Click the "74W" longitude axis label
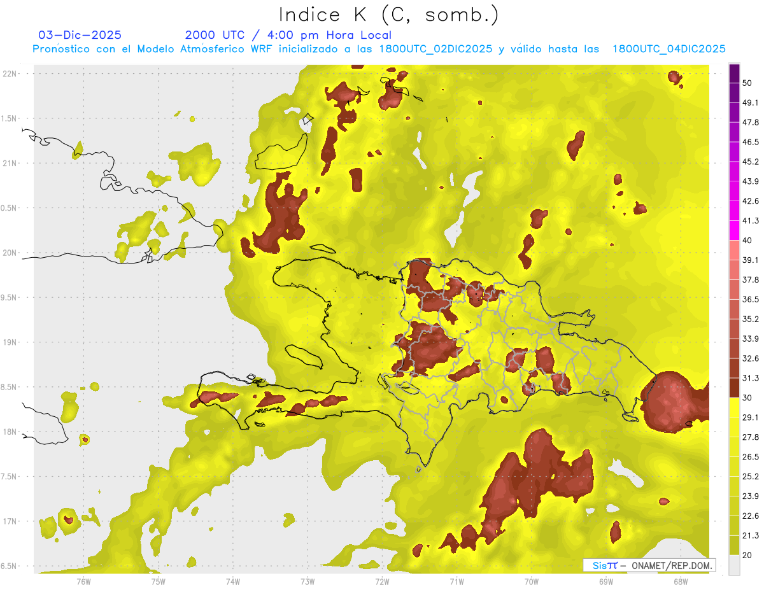This screenshot has height=590, width=764. [232, 582]
